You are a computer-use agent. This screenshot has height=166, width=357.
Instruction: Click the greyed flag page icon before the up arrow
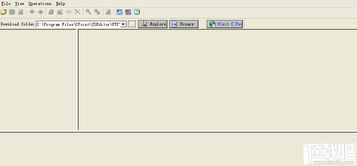(x=21, y=12)
